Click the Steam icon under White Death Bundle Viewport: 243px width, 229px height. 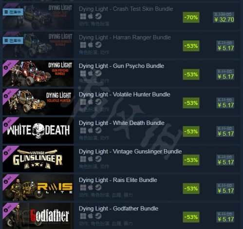coord(98,130)
